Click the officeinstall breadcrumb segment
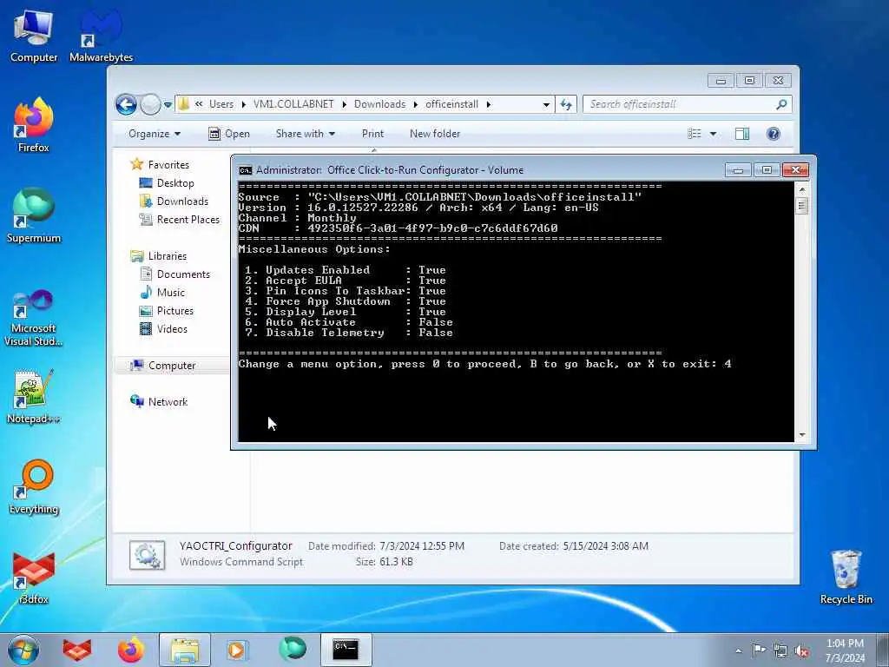The height and width of the screenshot is (667, 889). tap(451, 104)
